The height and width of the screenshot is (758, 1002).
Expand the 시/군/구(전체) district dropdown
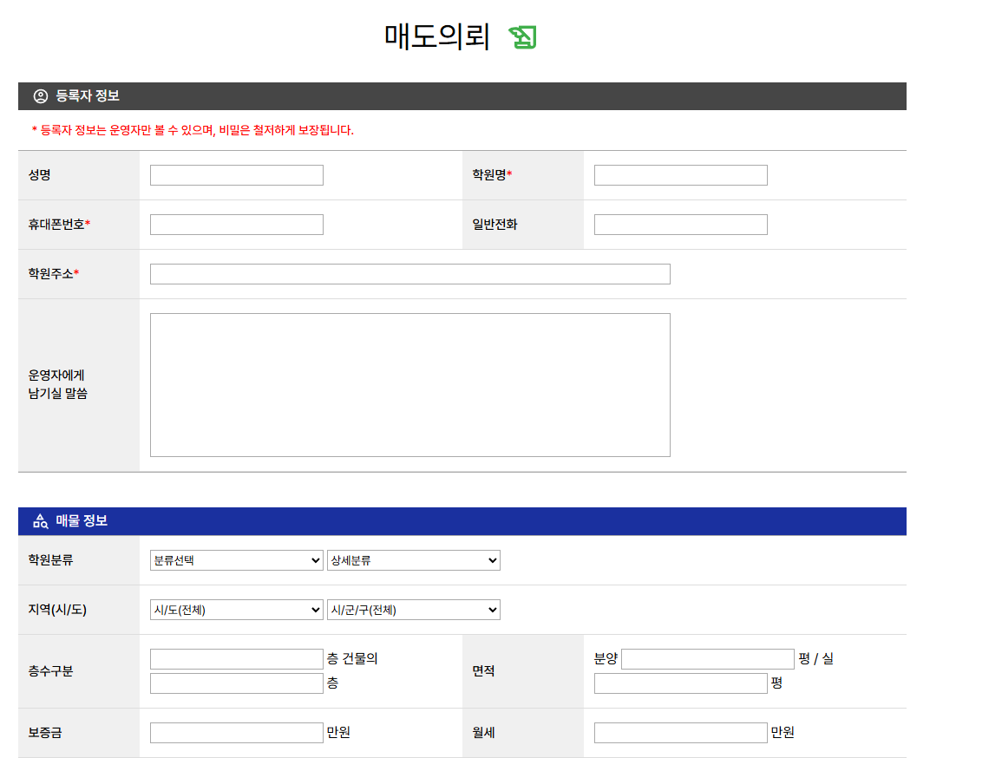tap(413, 610)
